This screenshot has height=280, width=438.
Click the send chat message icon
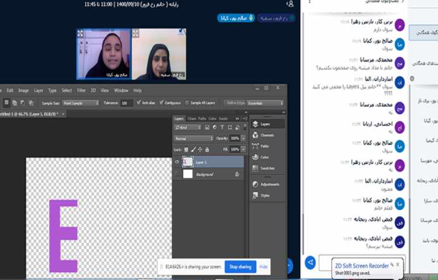pos(311,262)
